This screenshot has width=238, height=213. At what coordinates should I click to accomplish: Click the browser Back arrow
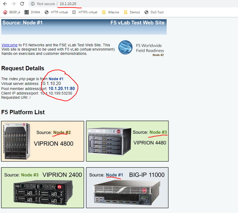(5, 4)
